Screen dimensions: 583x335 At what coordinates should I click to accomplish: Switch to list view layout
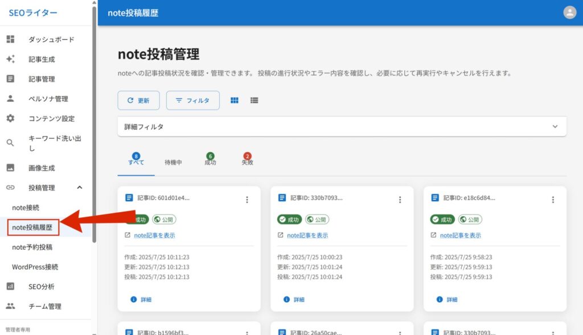(x=254, y=100)
